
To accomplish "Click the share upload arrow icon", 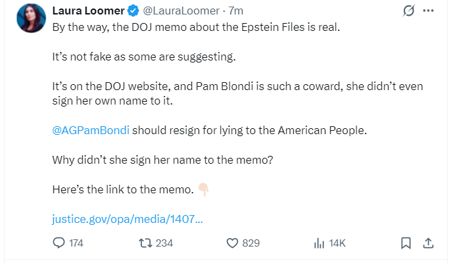I will click(x=428, y=243).
